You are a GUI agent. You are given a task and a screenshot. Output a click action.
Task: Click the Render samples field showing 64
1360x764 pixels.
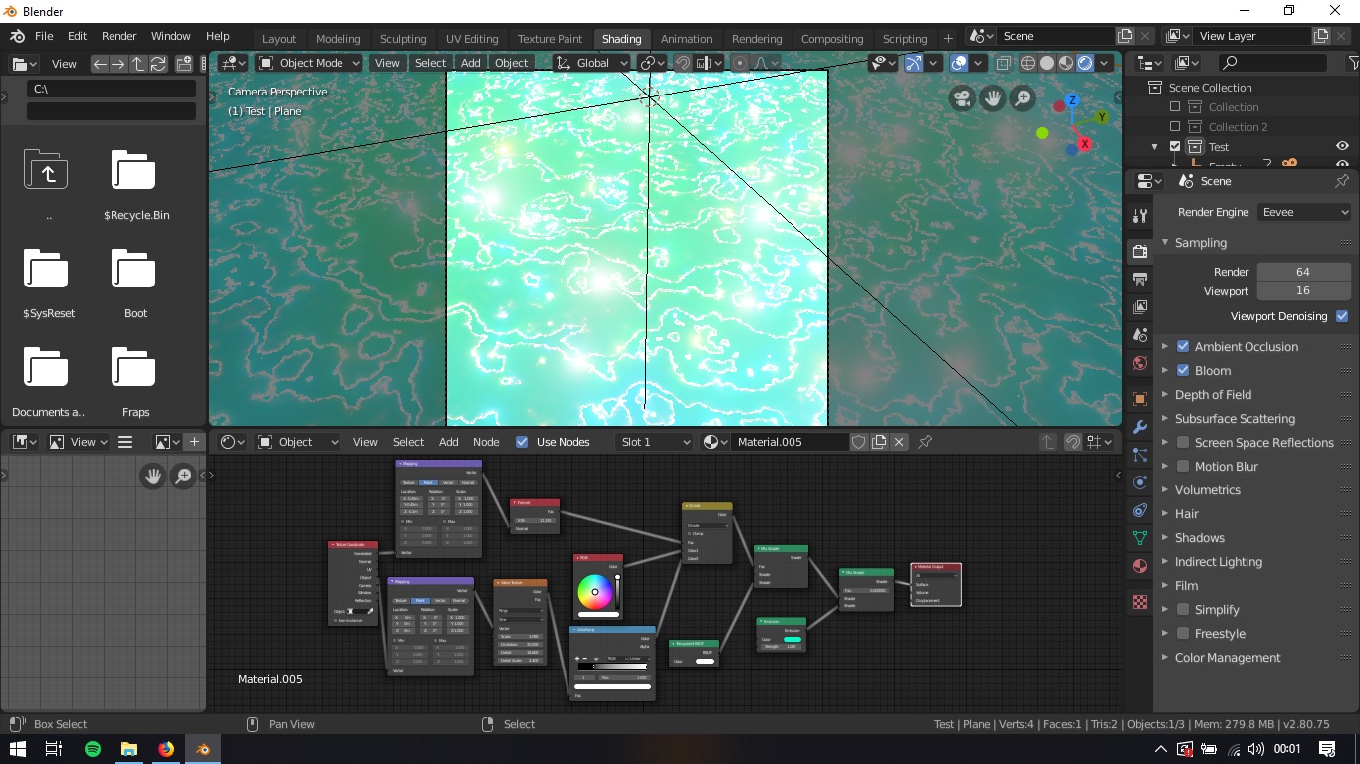(1302, 272)
